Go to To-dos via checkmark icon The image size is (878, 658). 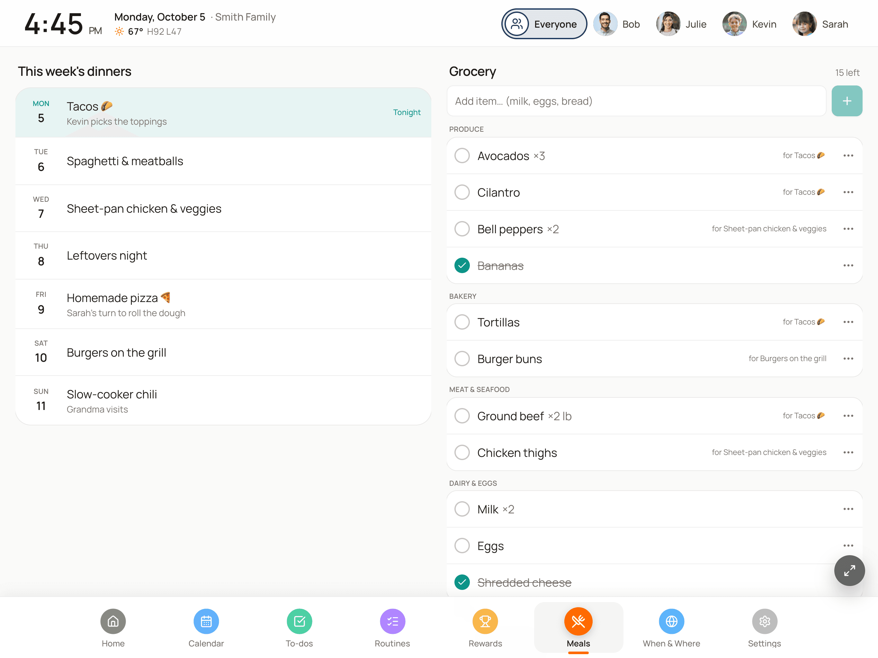pos(299,621)
